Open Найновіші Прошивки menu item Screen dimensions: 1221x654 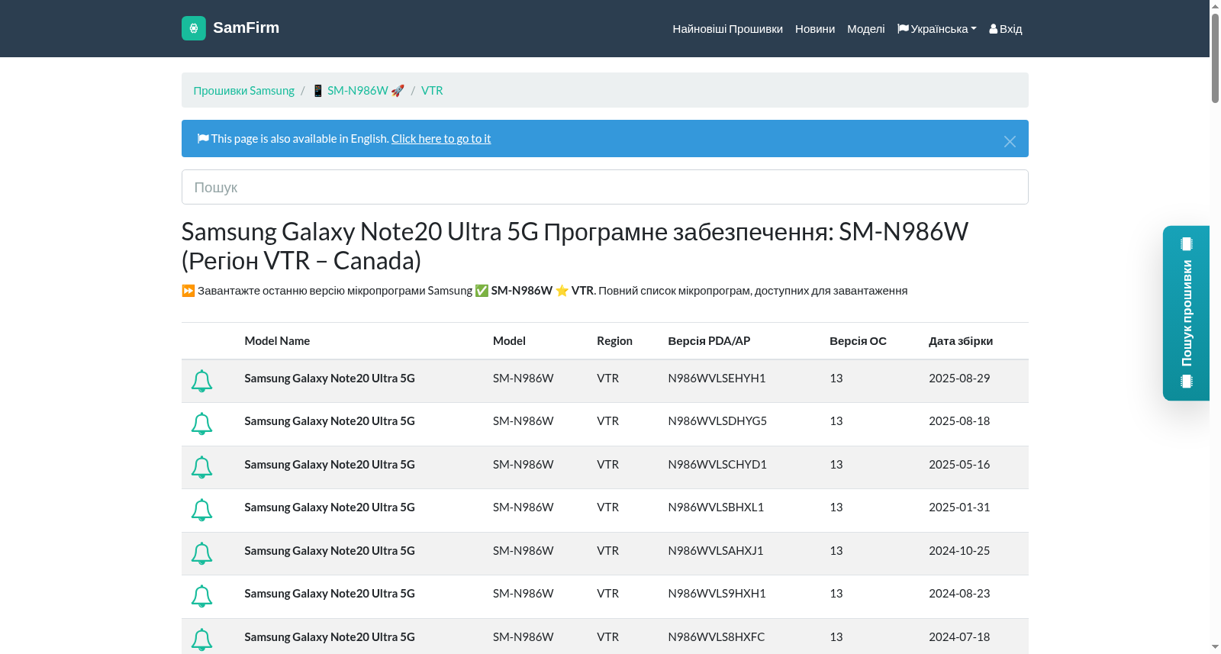click(727, 29)
